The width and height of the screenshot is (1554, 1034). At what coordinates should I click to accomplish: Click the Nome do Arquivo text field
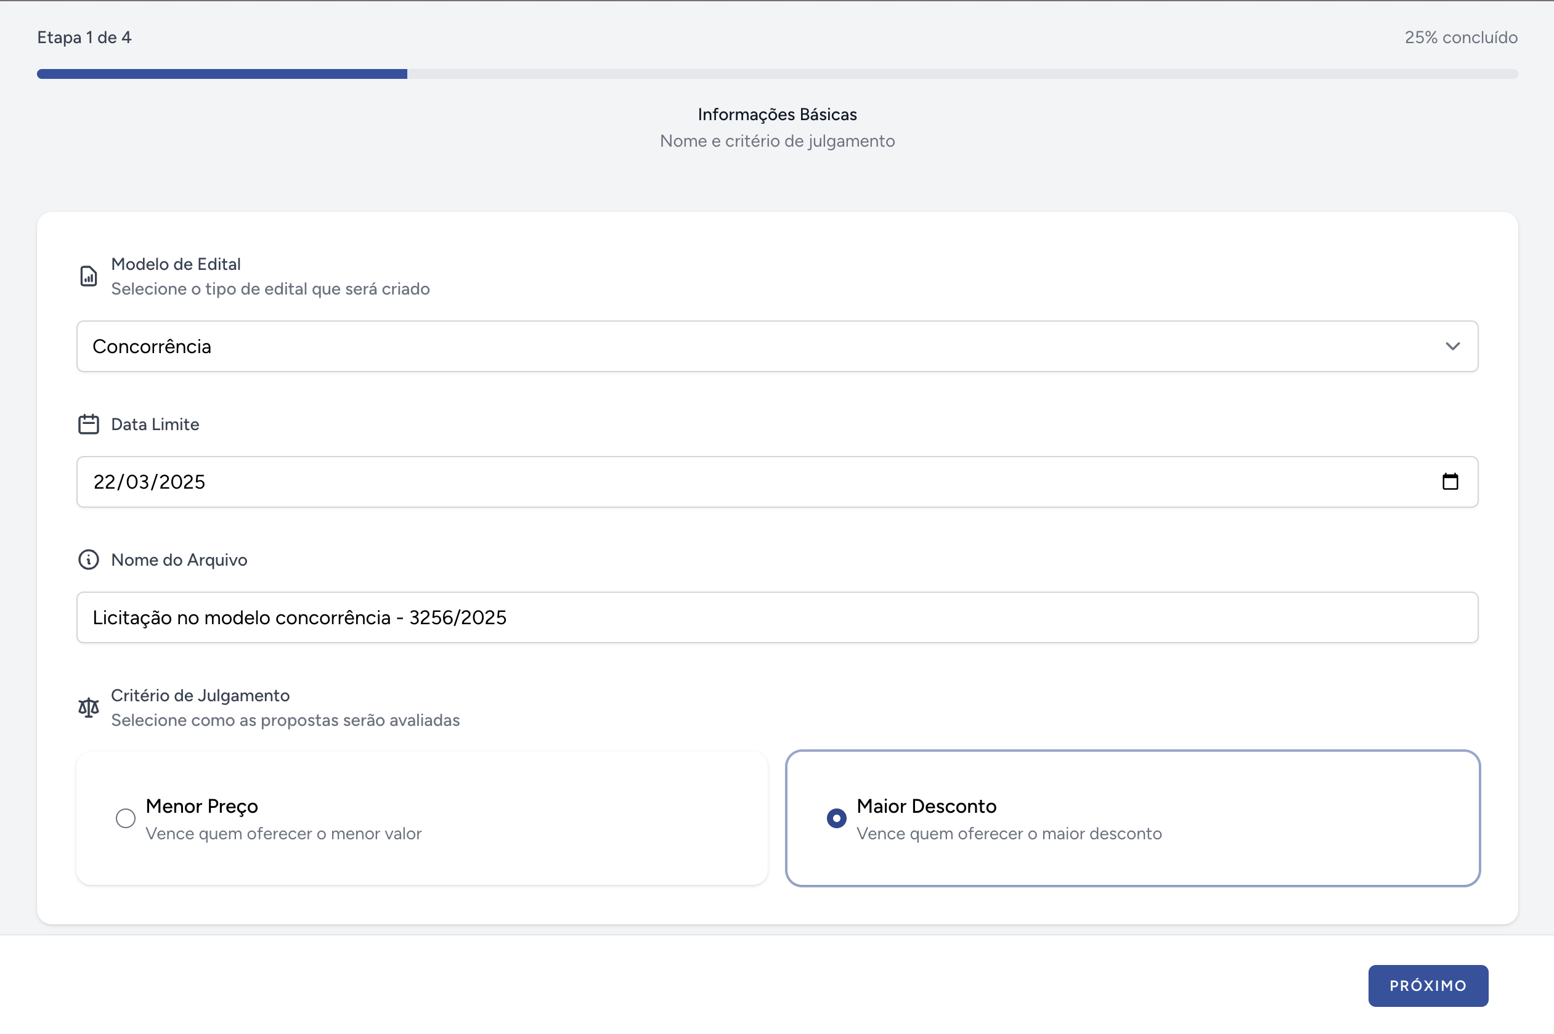tap(776, 617)
